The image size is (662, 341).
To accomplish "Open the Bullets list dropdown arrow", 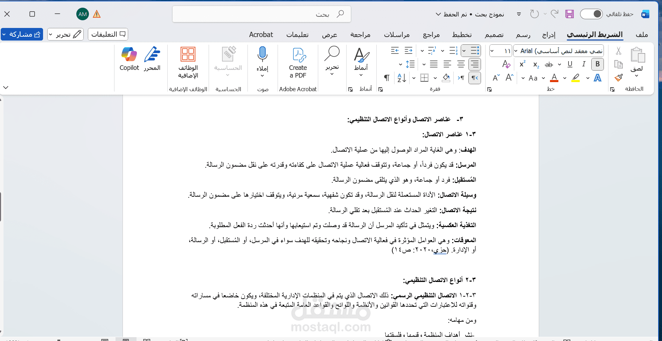I will click(x=464, y=51).
